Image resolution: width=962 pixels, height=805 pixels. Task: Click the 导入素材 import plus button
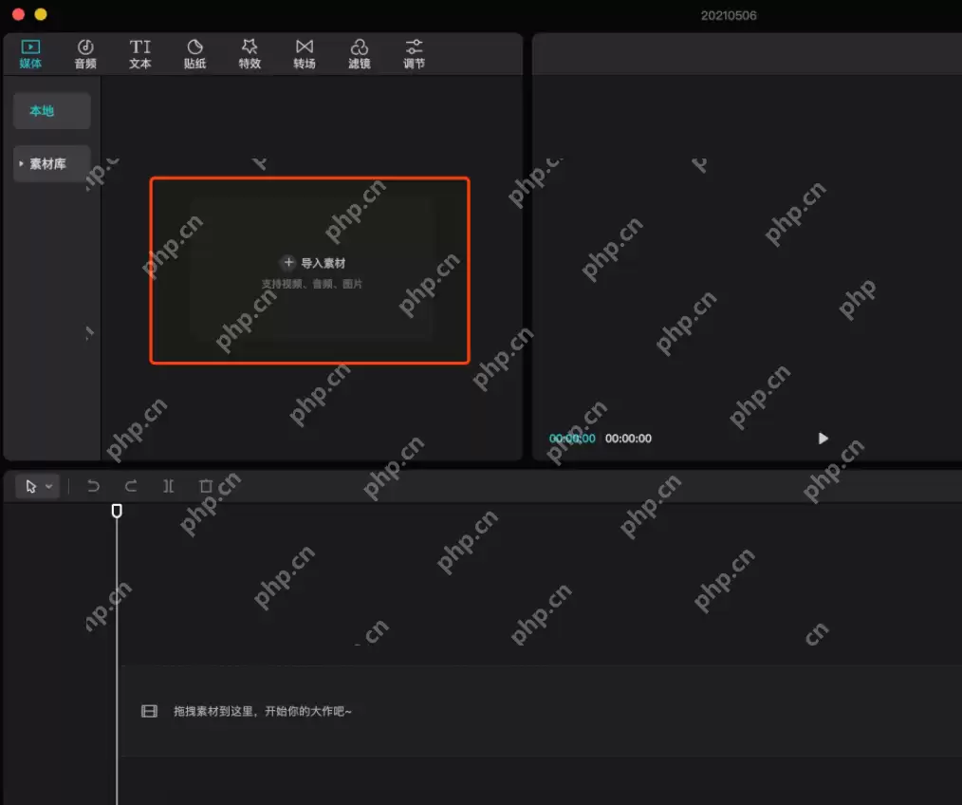(x=288, y=263)
